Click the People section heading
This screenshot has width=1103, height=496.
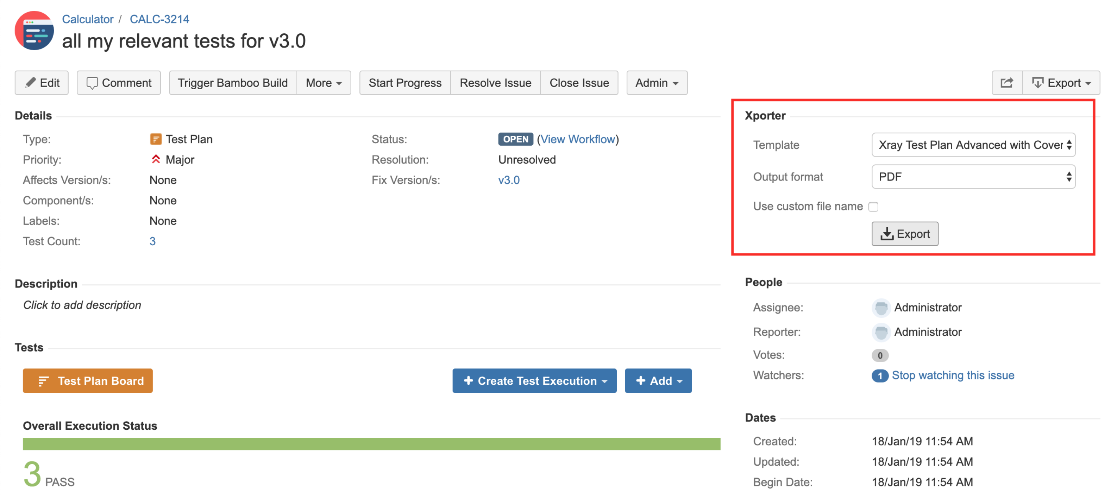(764, 282)
